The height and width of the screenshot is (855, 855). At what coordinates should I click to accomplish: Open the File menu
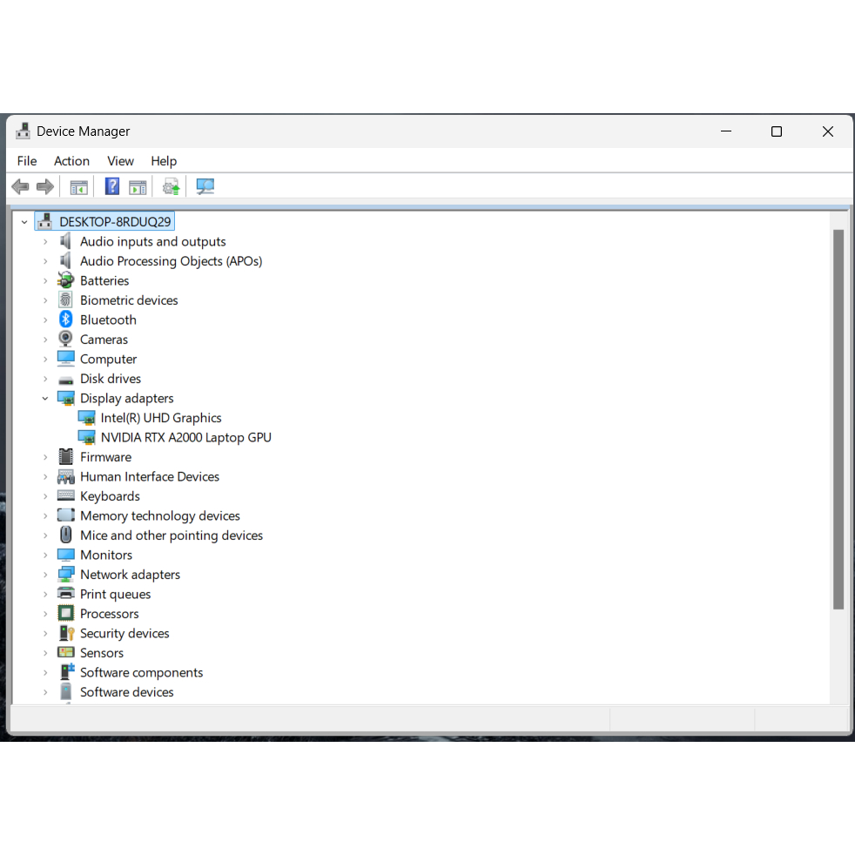click(27, 161)
